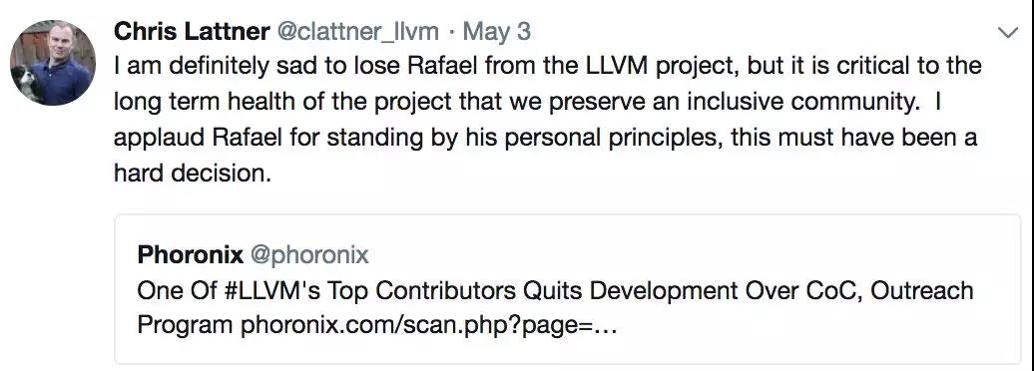Click the Chris Lattner display name
The width and height of the screenshot is (1034, 371).
(192, 31)
